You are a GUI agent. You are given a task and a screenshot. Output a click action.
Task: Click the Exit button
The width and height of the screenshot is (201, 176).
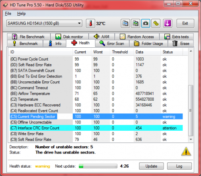[185, 23]
